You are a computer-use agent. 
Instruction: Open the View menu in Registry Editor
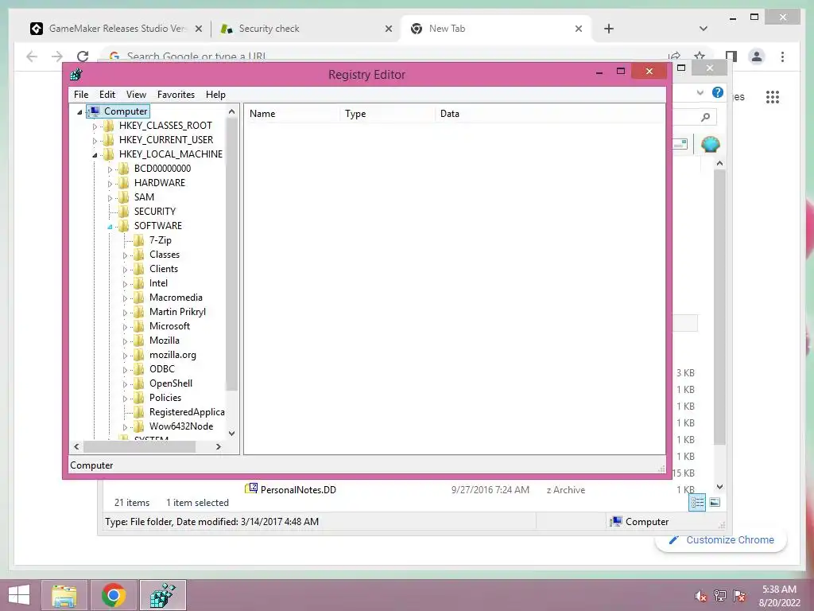coord(136,95)
